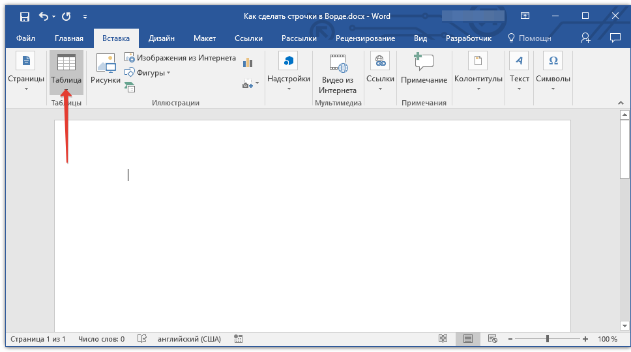Insert Видео из Интернета
This screenshot has width=631, height=352.
(x=338, y=74)
